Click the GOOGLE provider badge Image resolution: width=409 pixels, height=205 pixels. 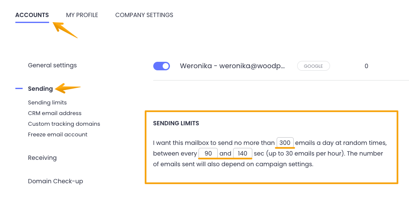pyautogui.click(x=313, y=66)
